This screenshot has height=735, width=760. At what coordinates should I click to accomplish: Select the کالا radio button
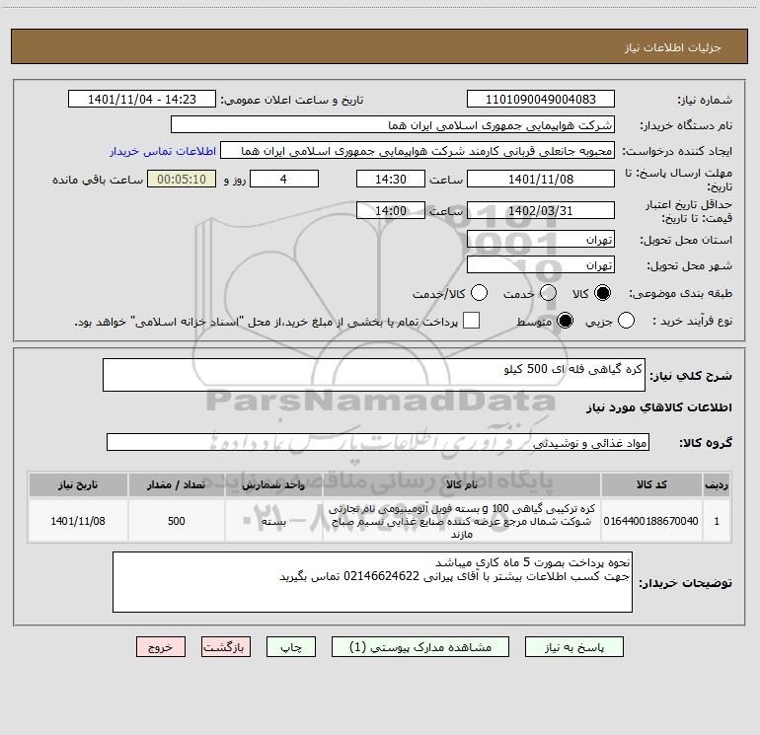click(x=602, y=293)
